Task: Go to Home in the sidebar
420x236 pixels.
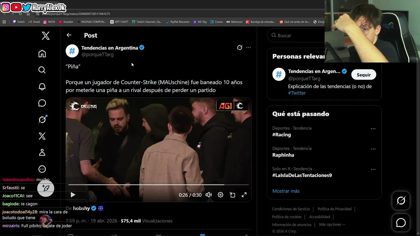Action: point(42,53)
